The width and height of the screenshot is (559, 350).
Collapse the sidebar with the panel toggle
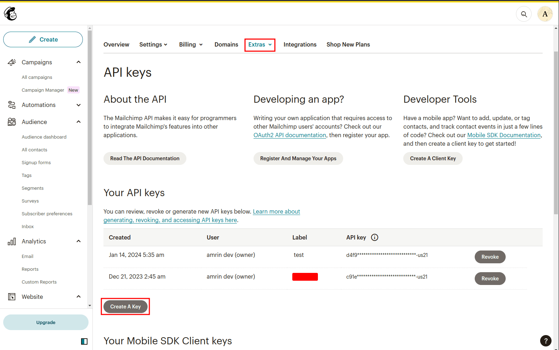coord(84,341)
